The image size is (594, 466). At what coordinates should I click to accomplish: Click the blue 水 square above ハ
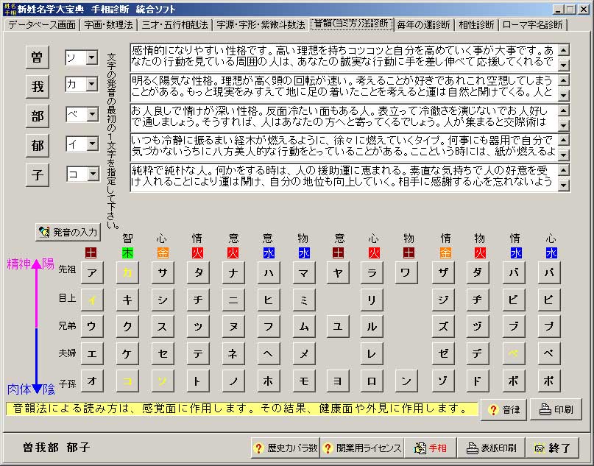click(x=269, y=253)
